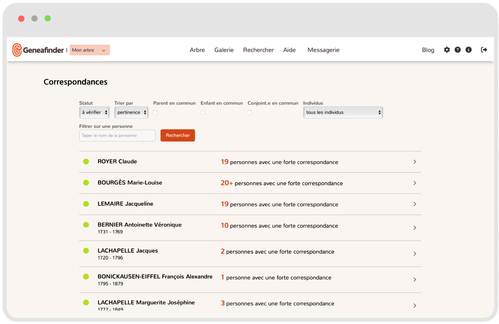Open the Statut dropdown

pos(94,112)
